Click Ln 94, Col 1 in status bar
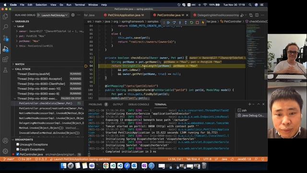Screen dimensions: 307x173 (x=175, y=159)
